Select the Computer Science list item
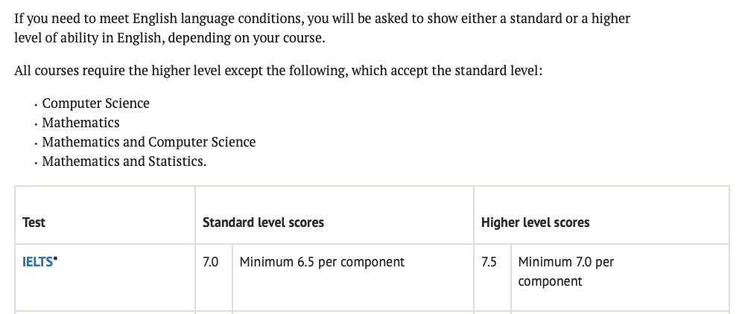The width and height of the screenshot is (745, 314). 95,103
